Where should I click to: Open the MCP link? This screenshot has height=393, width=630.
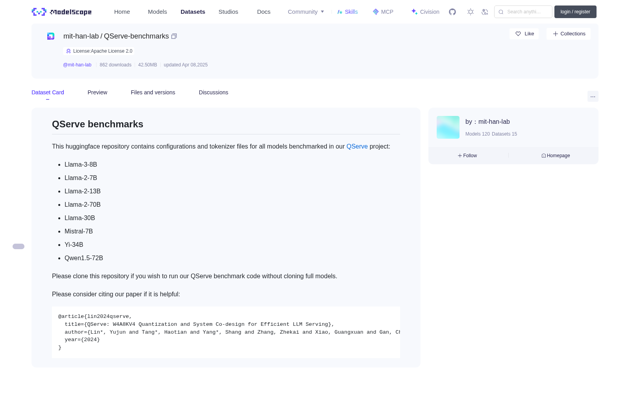pos(383,12)
